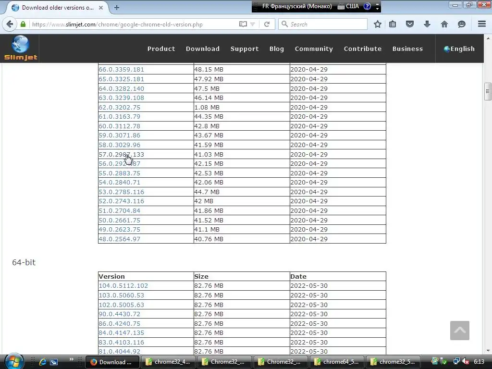Click the green padlock site security icon

23,24
